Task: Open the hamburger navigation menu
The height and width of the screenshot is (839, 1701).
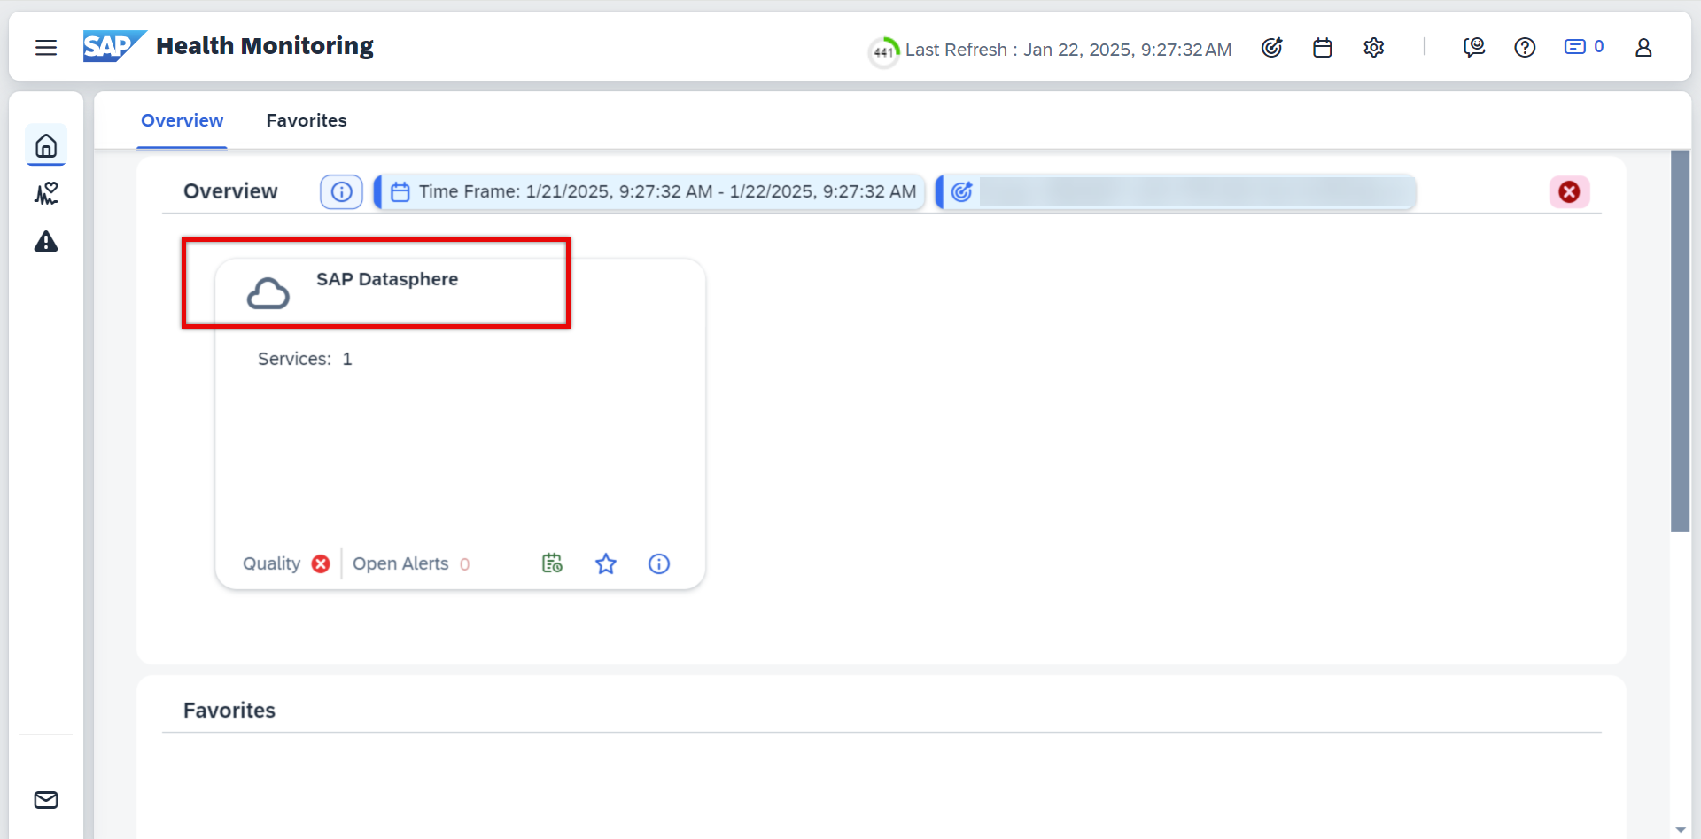Action: pyautogui.click(x=46, y=48)
